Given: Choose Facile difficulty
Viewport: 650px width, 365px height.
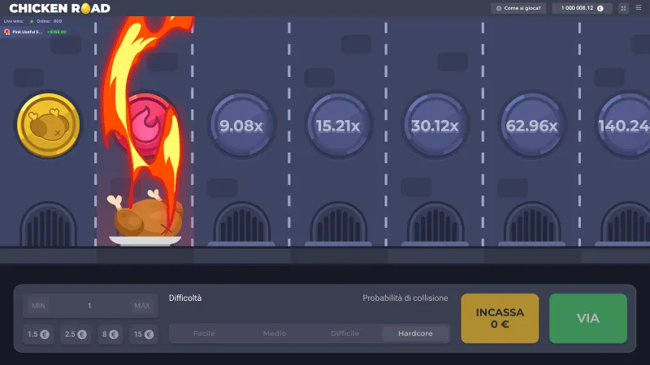Looking at the screenshot, I should 204,333.
